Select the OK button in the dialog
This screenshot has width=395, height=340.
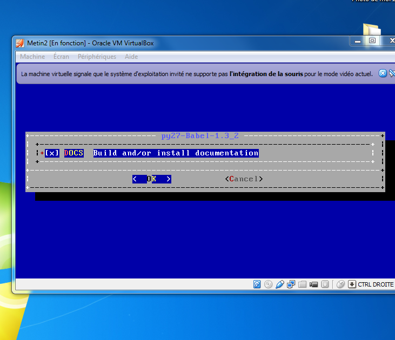point(152,179)
